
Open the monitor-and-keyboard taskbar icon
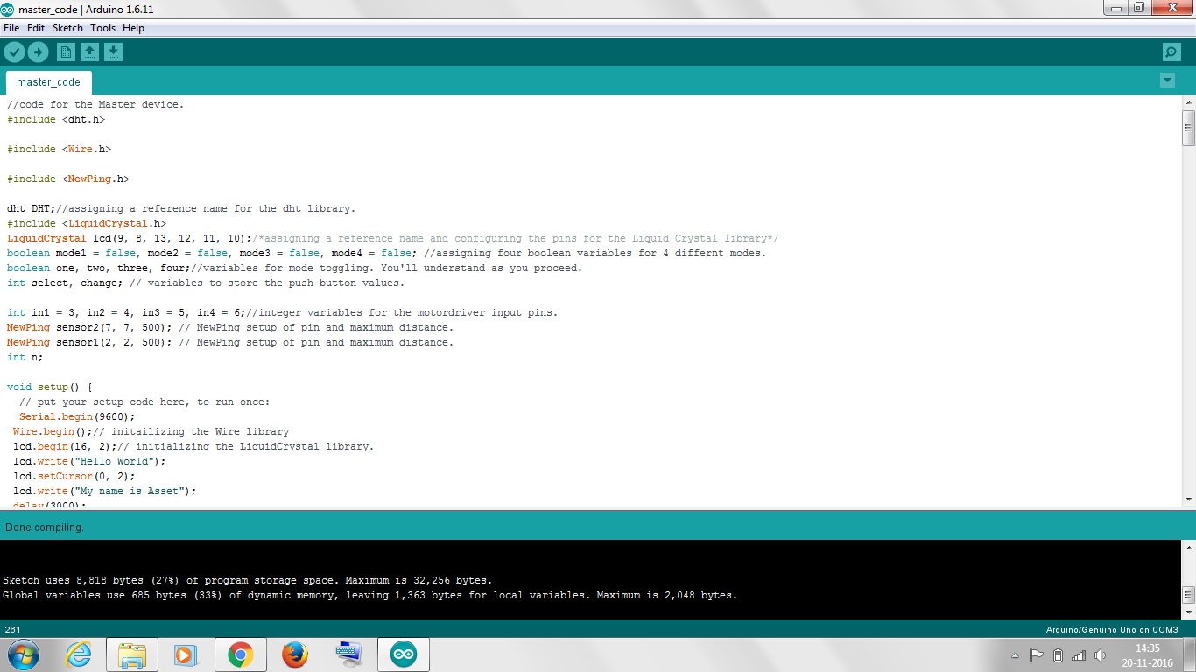349,654
